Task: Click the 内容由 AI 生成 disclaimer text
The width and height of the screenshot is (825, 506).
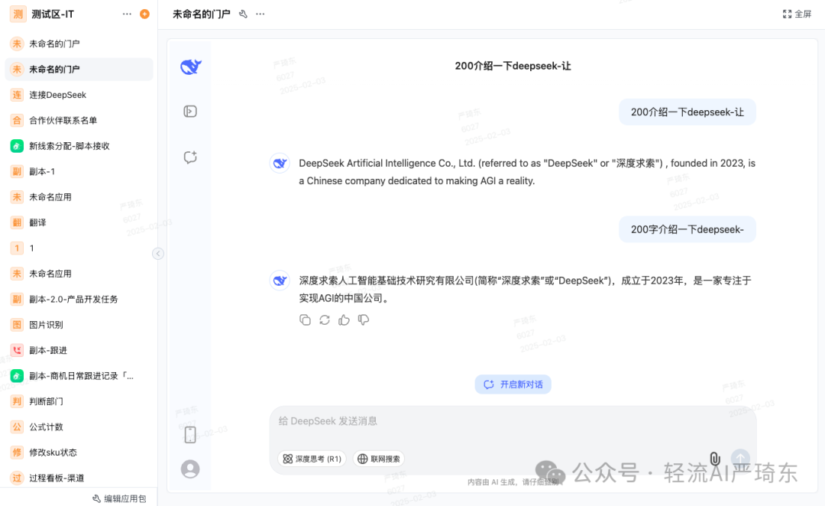Action: 513,482
